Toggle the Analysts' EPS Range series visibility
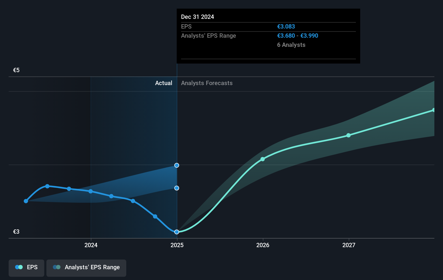This screenshot has height=280, width=443. (x=86, y=268)
